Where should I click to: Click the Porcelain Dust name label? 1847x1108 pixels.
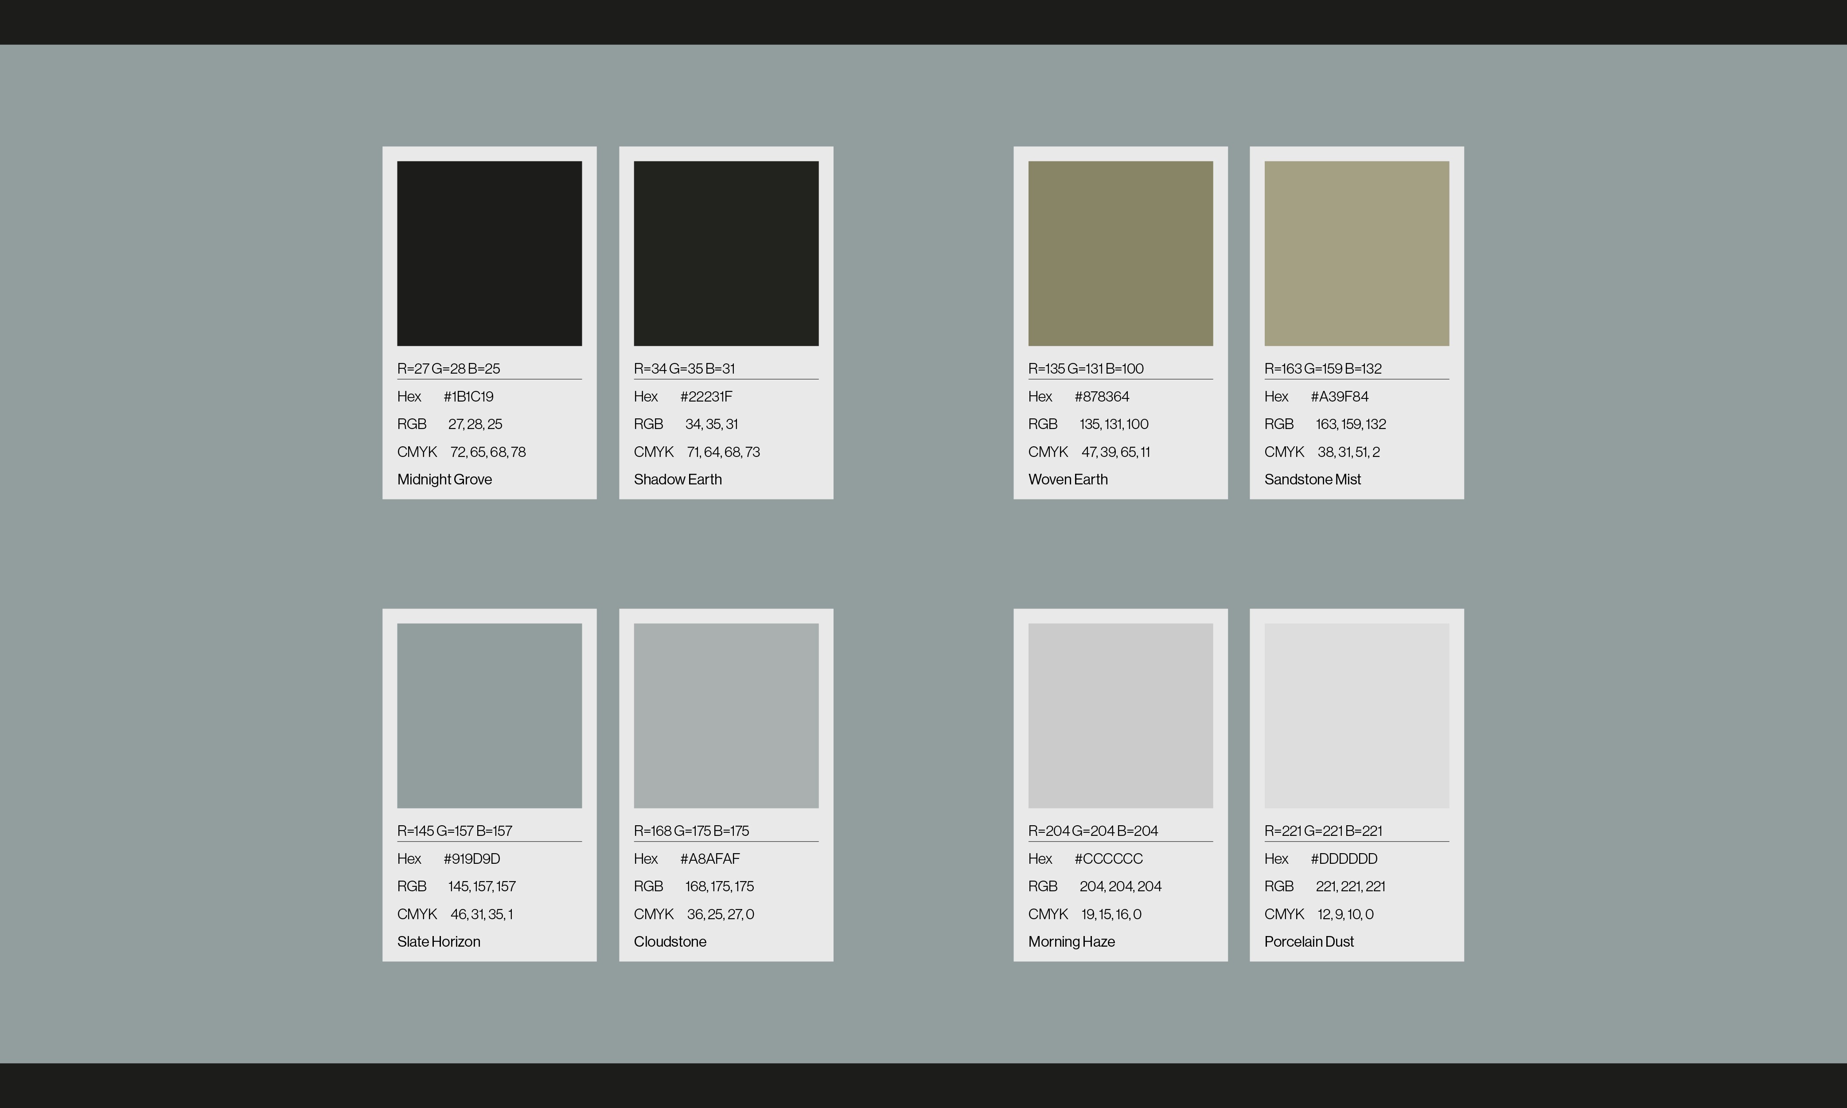coord(1308,941)
